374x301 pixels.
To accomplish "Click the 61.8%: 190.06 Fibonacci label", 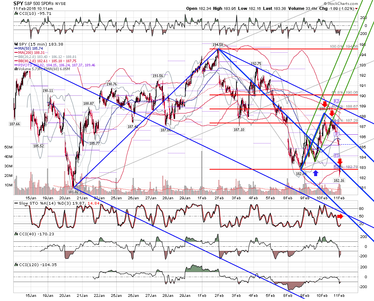I will click(x=345, y=93).
